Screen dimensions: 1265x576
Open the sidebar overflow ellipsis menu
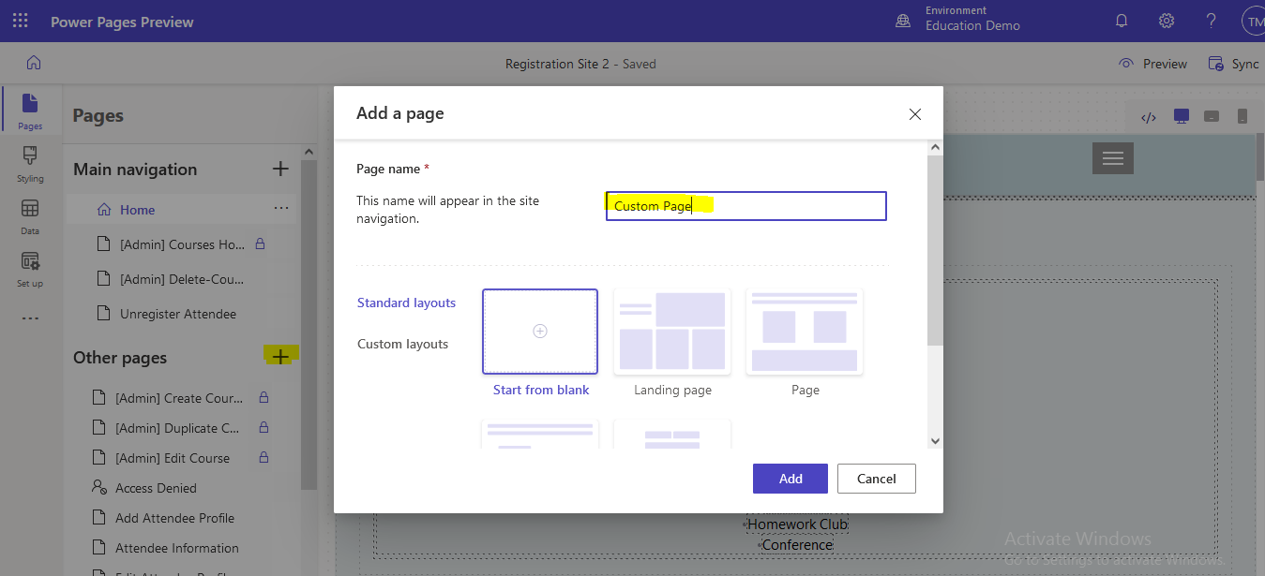(x=30, y=317)
